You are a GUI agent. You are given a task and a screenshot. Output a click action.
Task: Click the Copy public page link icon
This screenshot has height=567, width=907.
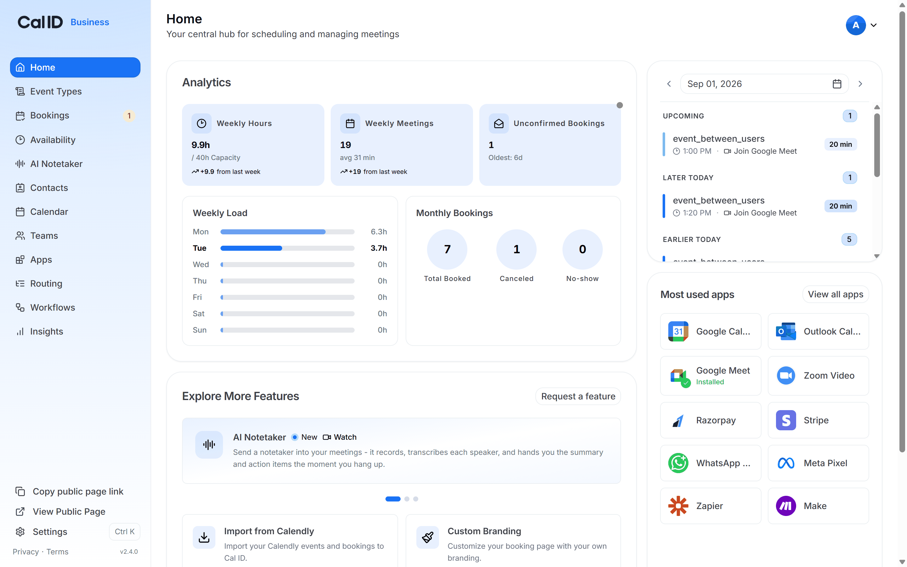(20, 491)
